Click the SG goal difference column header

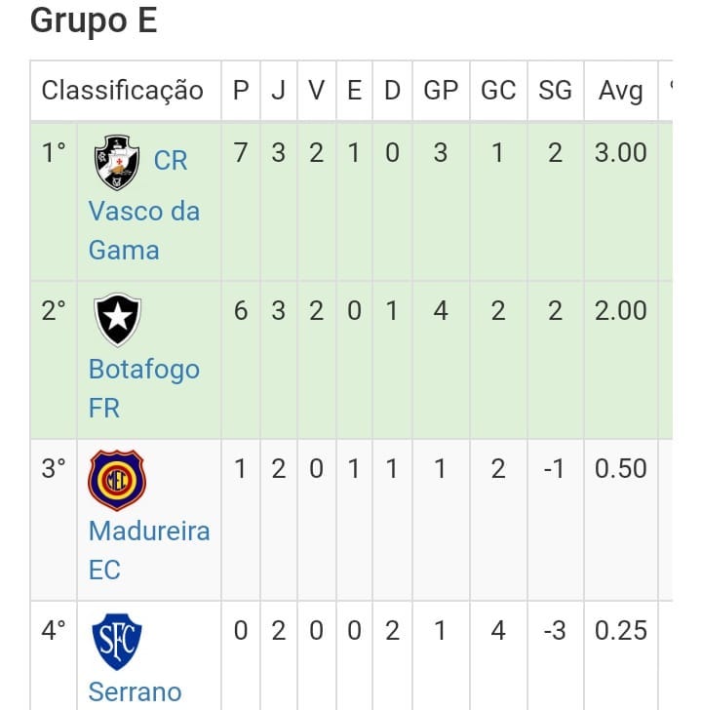click(x=555, y=91)
